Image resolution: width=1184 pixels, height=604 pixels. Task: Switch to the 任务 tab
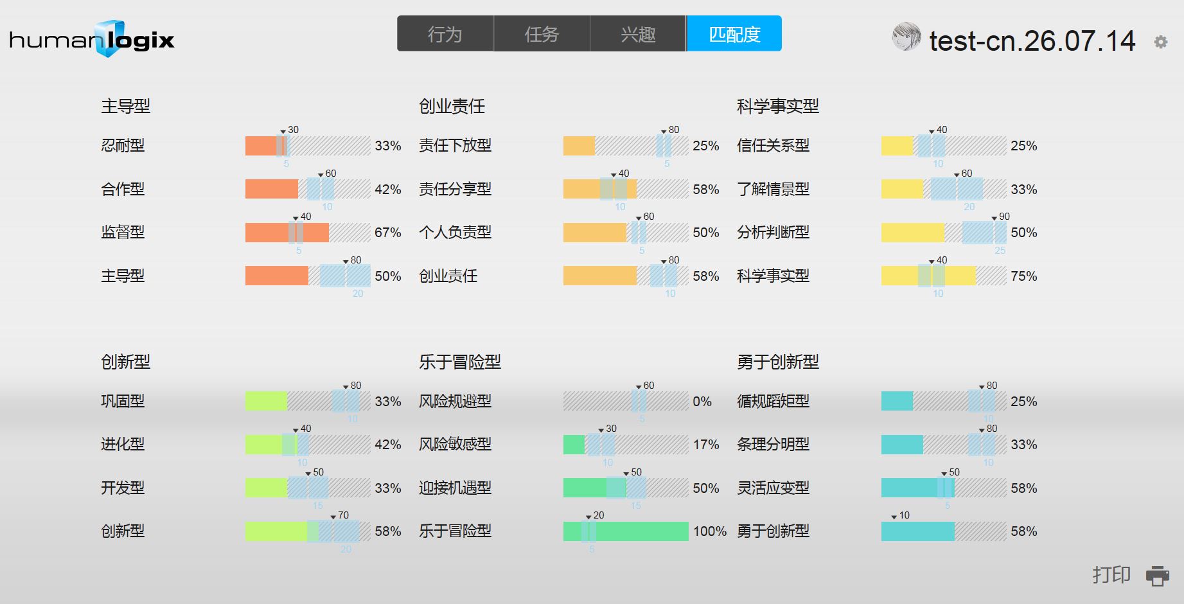coord(542,33)
